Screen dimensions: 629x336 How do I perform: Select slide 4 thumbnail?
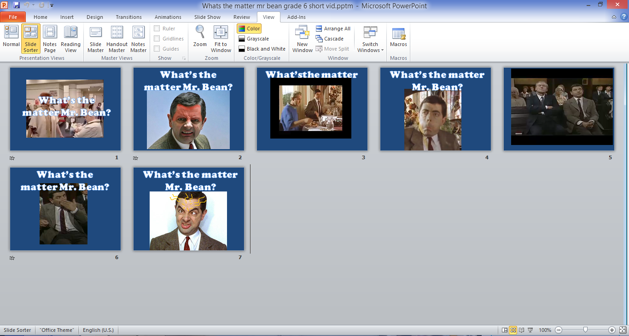pyautogui.click(x=436, y=109)
